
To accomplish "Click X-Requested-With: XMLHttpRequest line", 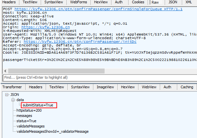I will 39,31.
